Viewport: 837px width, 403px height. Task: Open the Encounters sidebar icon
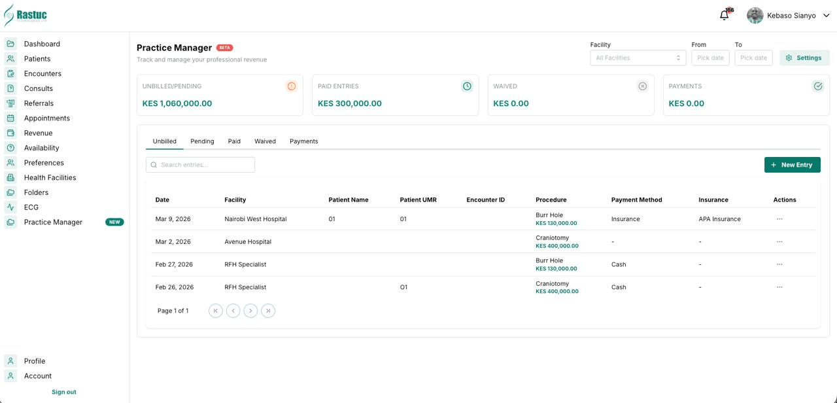click(10, 73)
